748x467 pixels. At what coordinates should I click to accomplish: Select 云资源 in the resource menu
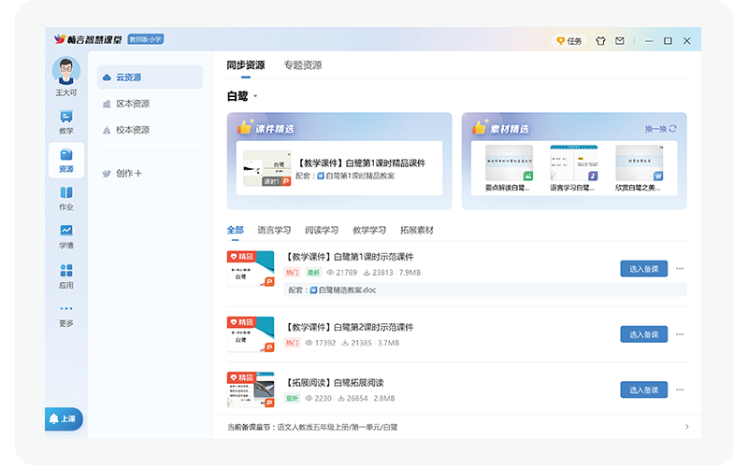tap(150, 78)
